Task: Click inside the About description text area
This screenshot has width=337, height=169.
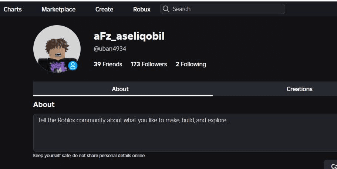Action: click(x=185, y=133)
